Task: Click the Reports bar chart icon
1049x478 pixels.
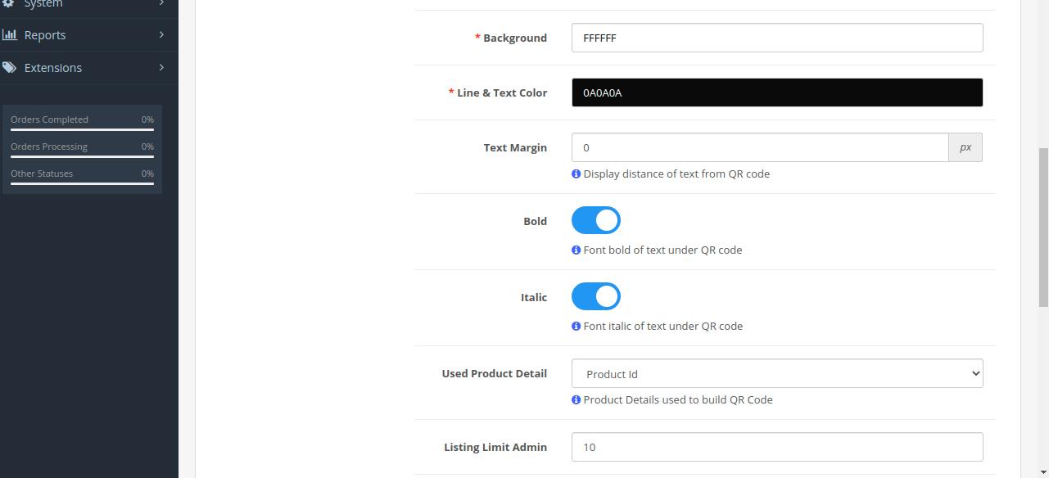Action: (10, 35)
